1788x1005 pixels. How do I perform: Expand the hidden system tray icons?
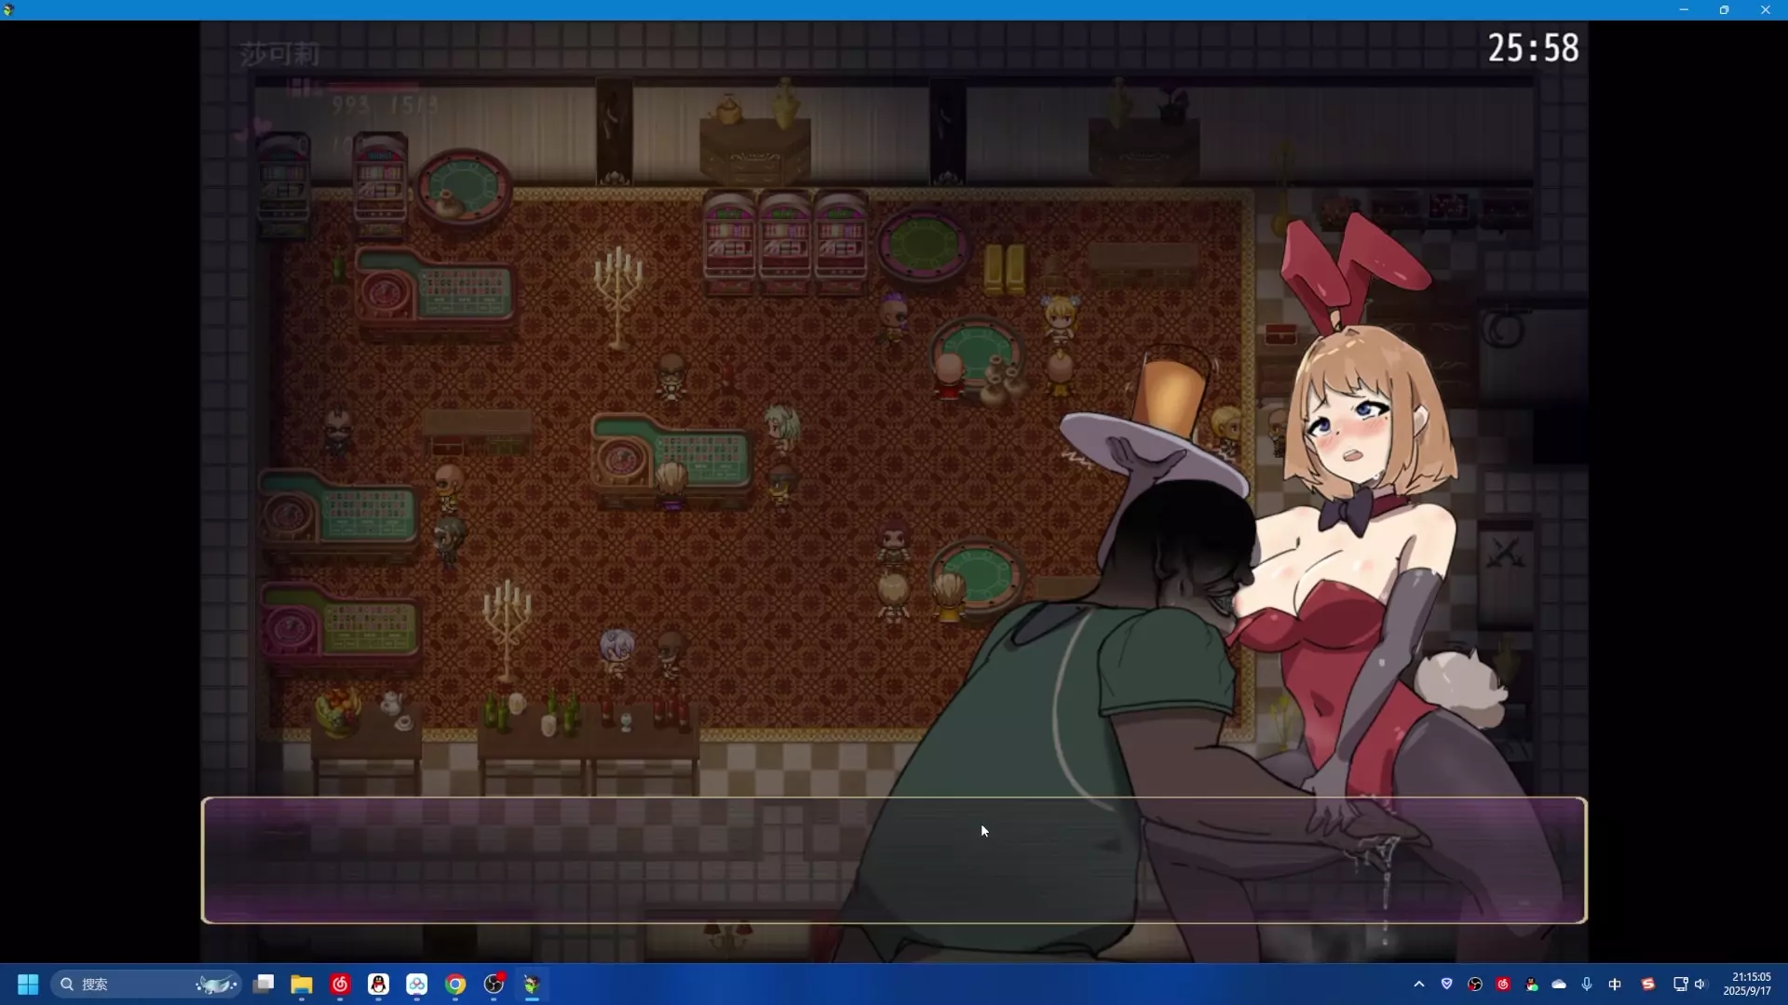(x=1418, y=984)
